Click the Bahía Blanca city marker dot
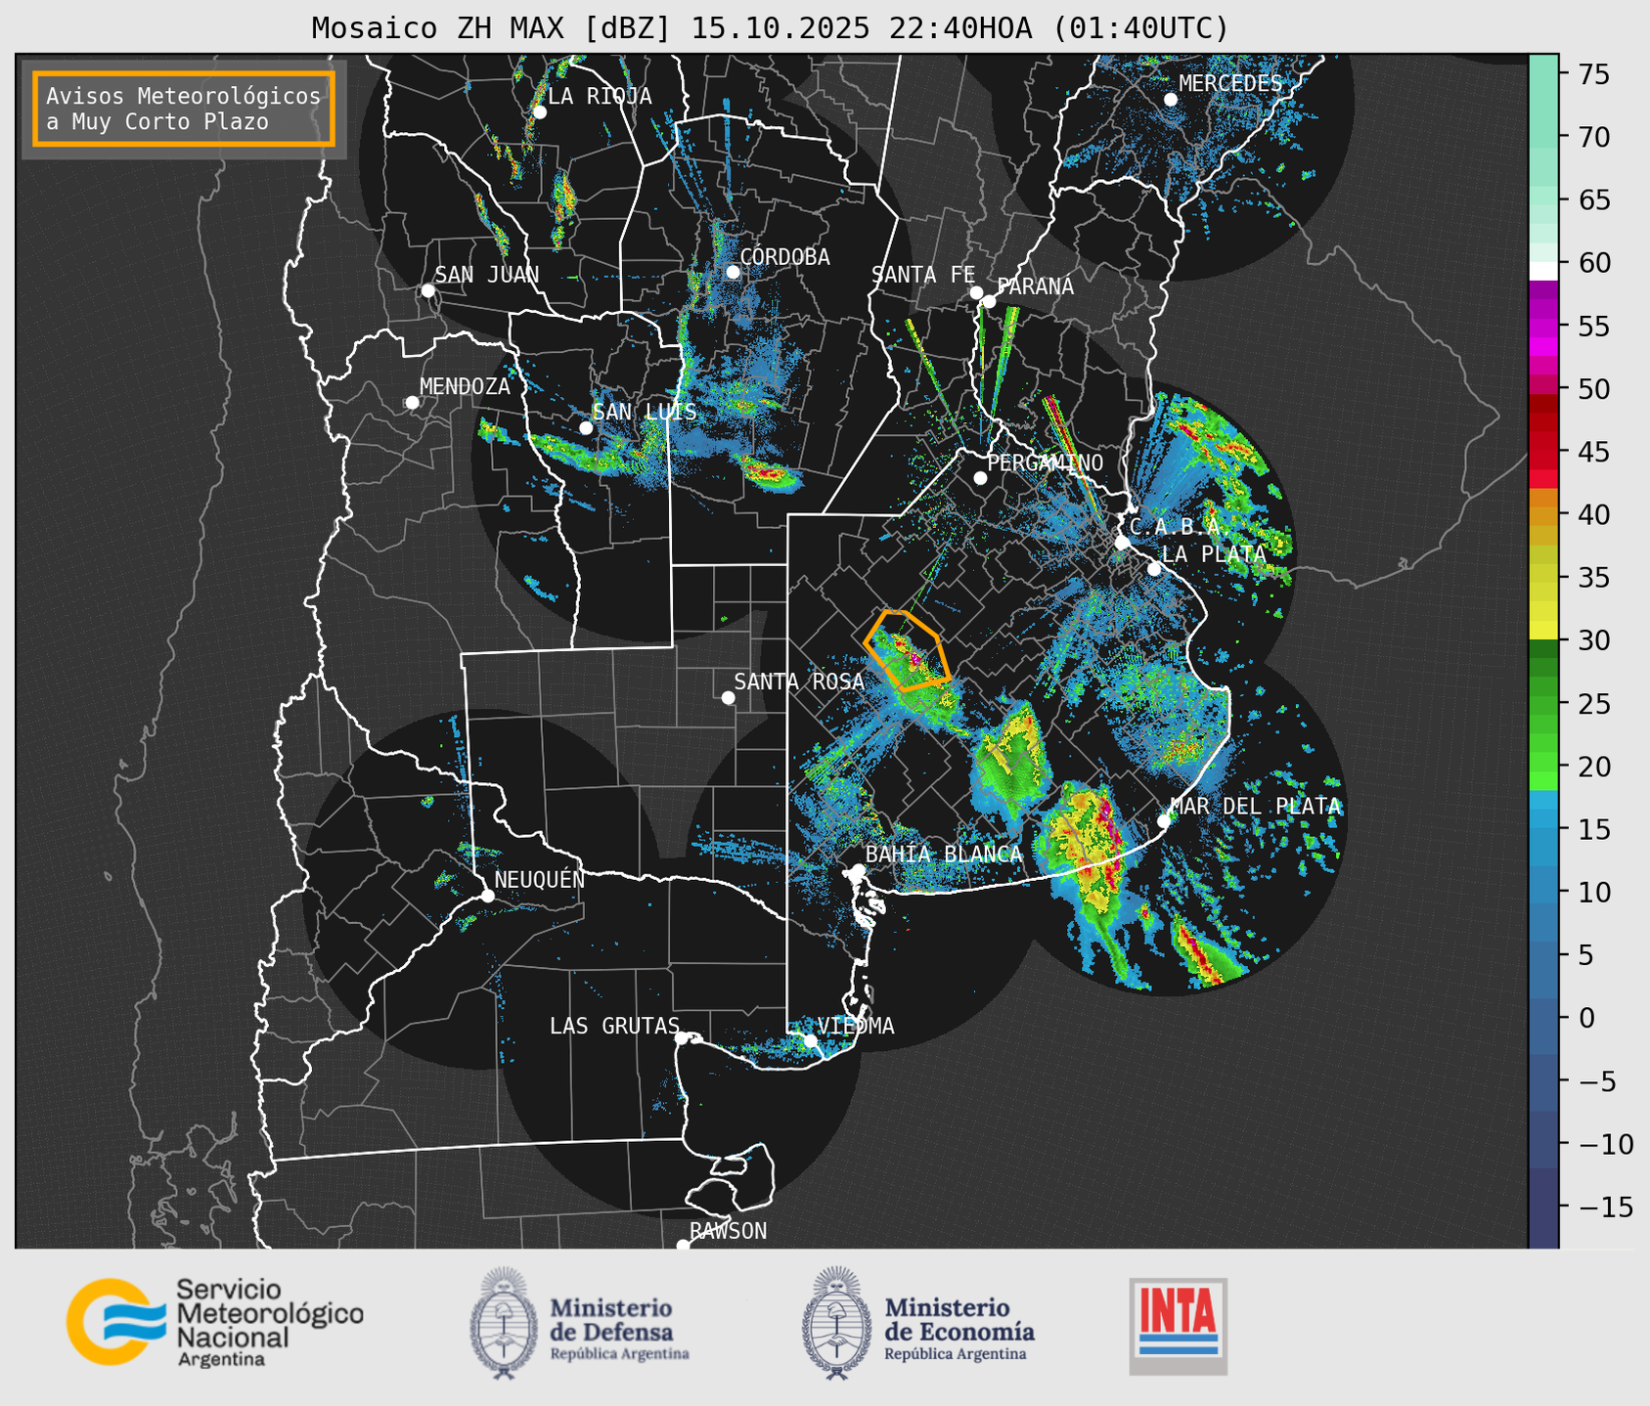 858,870
